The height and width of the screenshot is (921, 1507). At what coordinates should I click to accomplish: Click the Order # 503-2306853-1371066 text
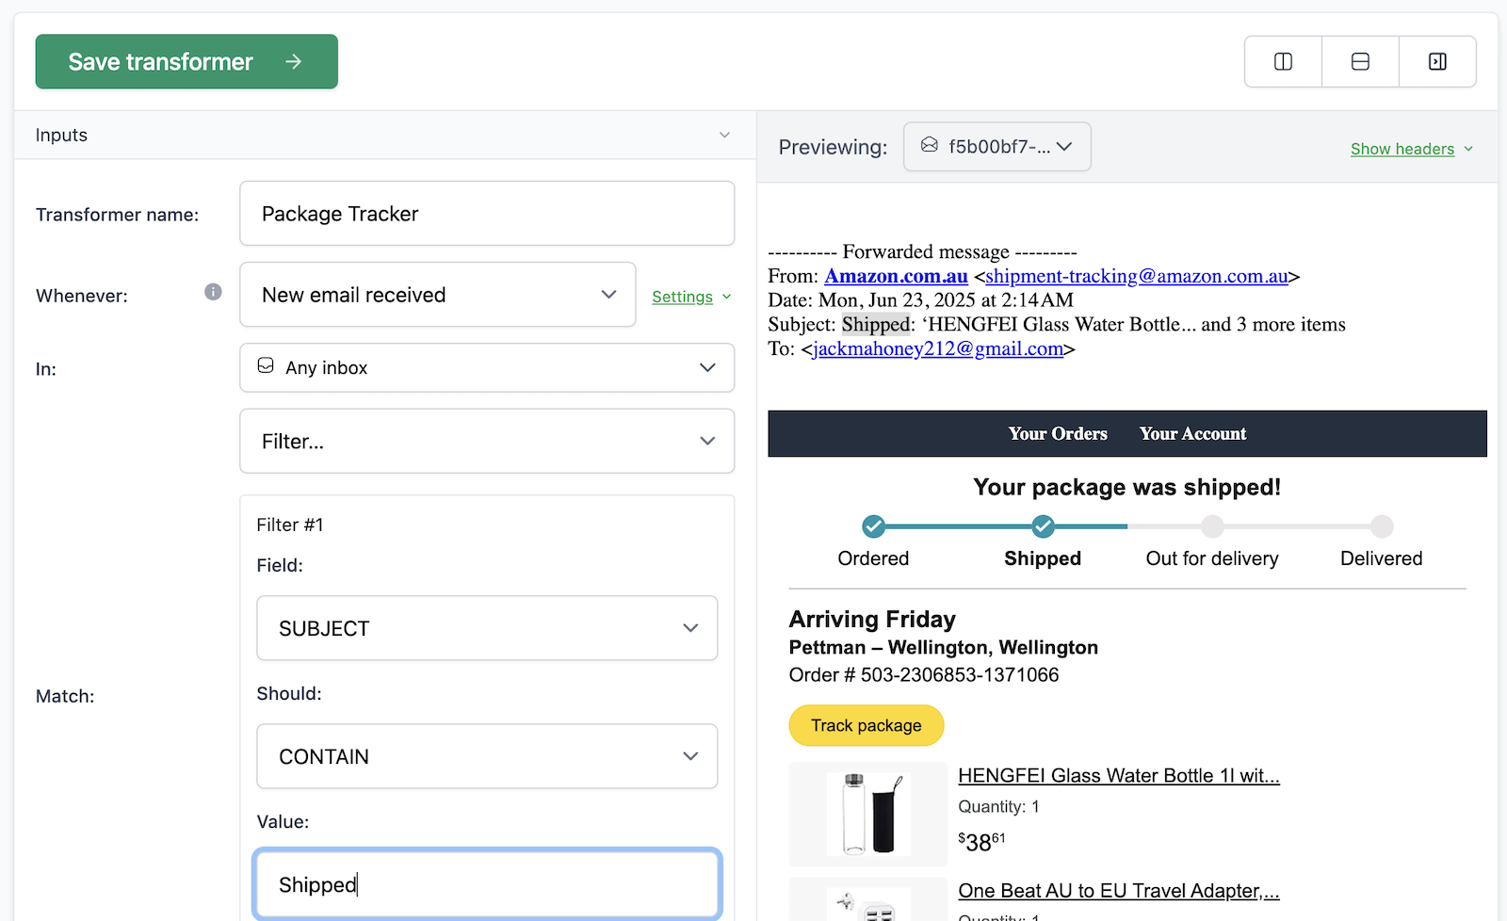pyautogui.click(x=924, y=675)
